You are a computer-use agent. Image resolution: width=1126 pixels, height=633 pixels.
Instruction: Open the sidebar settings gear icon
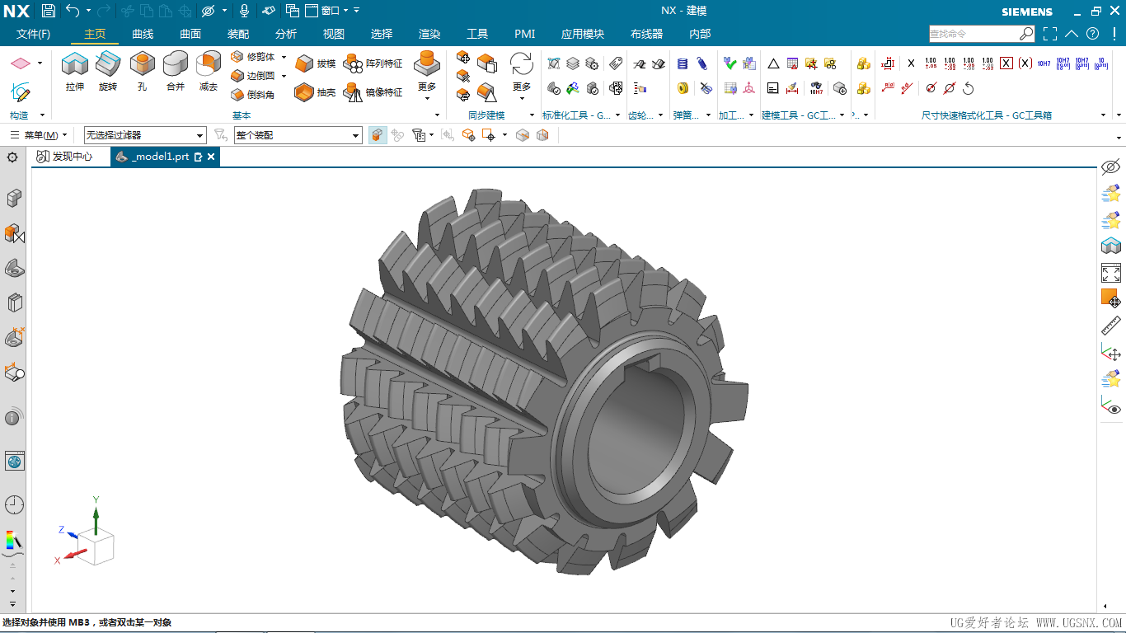point(12,157)
